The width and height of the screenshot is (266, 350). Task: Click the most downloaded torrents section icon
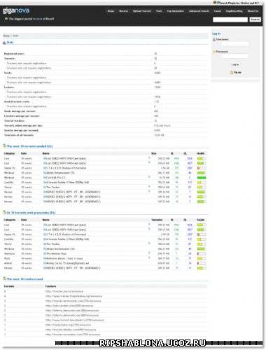coord(4,213)
